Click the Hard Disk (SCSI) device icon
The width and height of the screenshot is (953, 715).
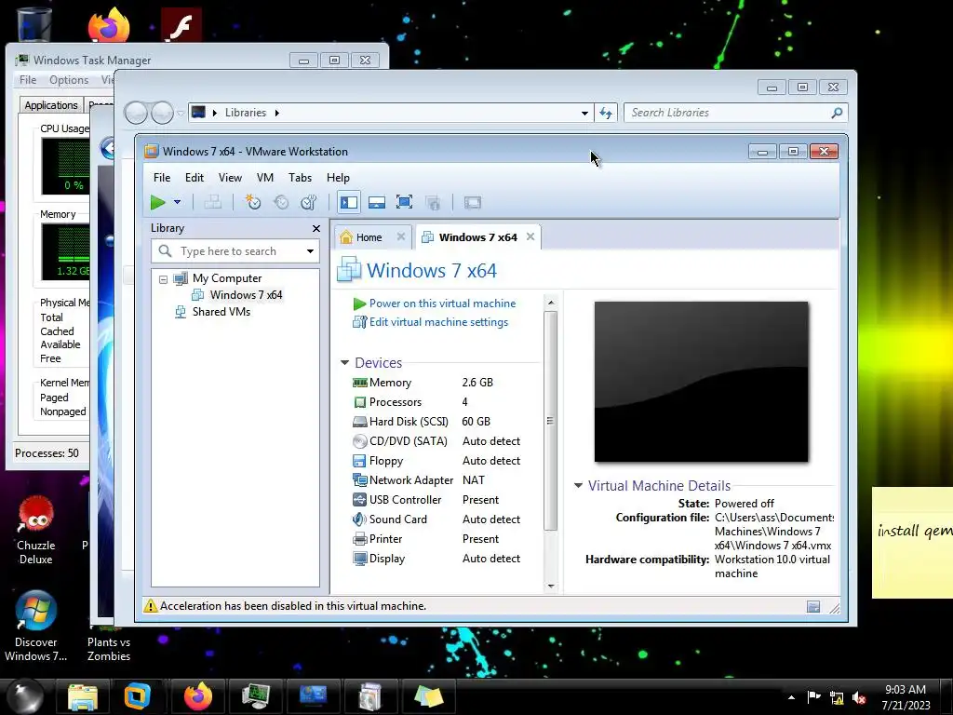[360, 422]
